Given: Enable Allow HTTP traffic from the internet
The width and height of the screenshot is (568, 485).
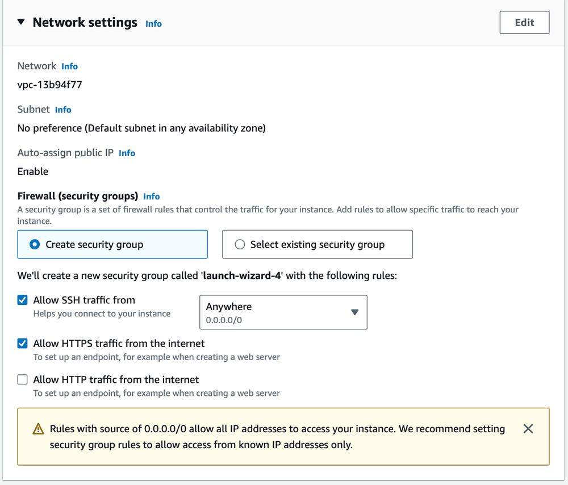Looking at the screenshot, I should 23,379.
